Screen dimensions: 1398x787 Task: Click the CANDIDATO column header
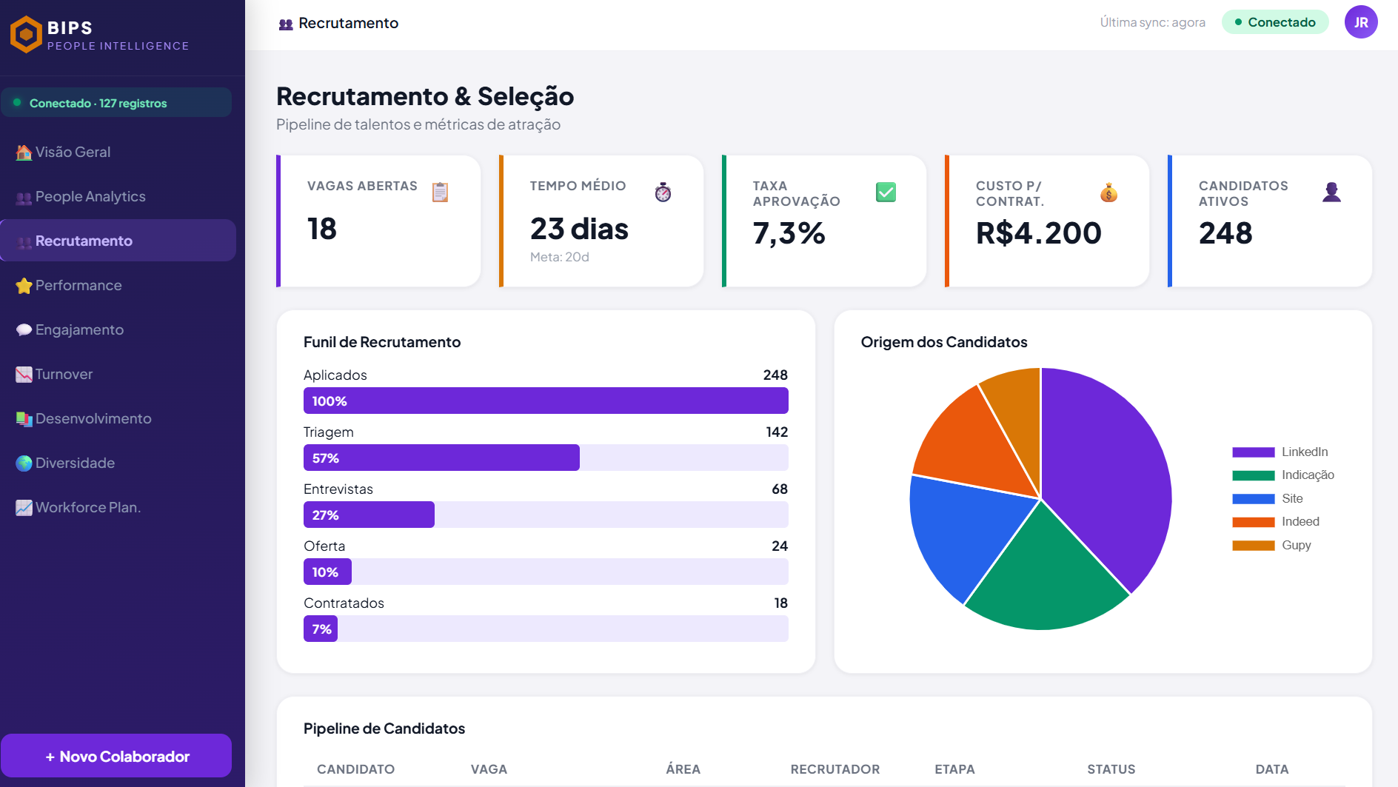coord(355,769)
